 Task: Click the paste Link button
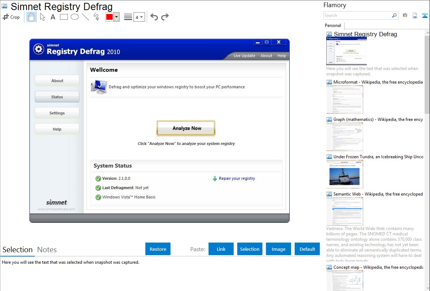tap(221, 249)
